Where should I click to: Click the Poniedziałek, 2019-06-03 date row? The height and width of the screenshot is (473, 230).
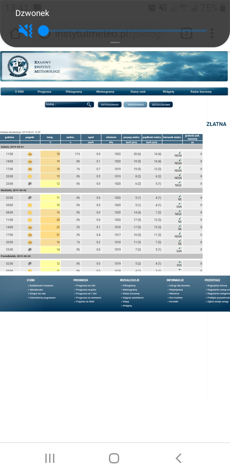[101, 256]
